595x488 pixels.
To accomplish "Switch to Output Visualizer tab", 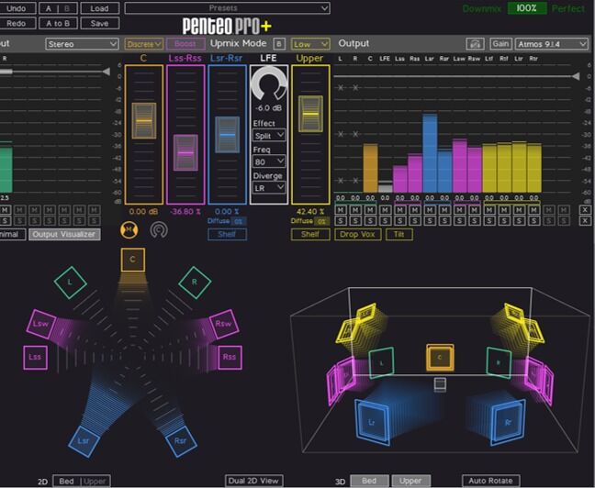I will (x=64, y=234).
